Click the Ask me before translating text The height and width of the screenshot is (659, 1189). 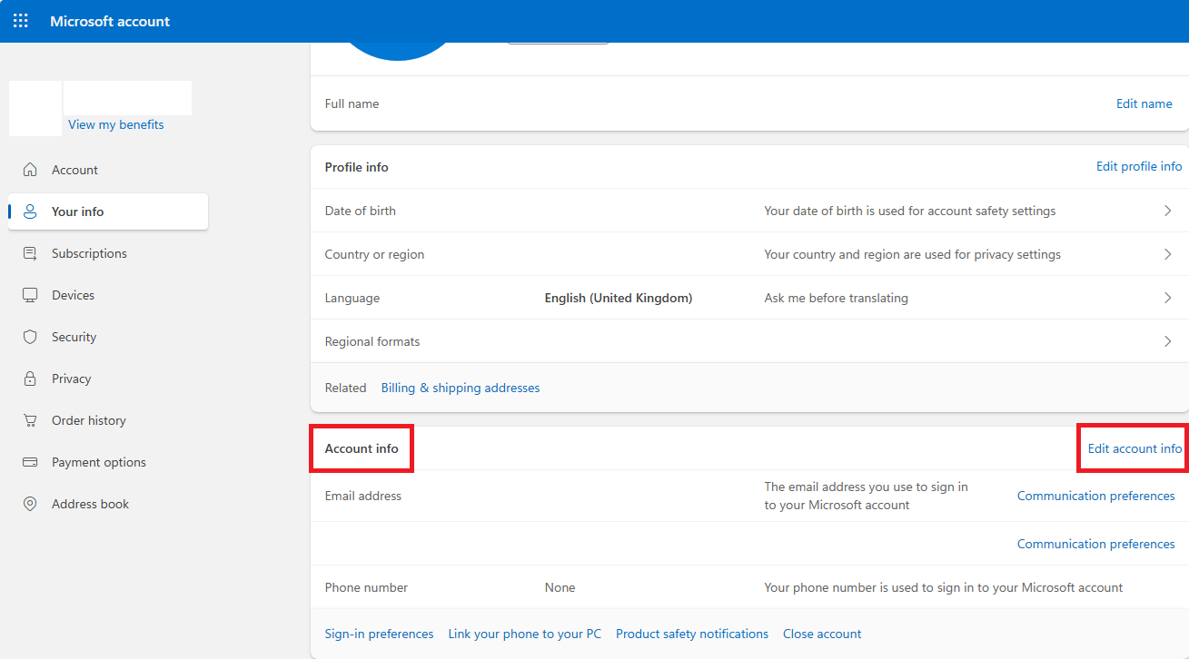(x=837, y=298)
